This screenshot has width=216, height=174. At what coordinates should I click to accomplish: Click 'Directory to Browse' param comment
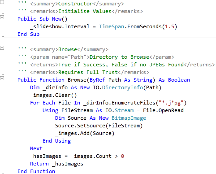coord(119,57)
